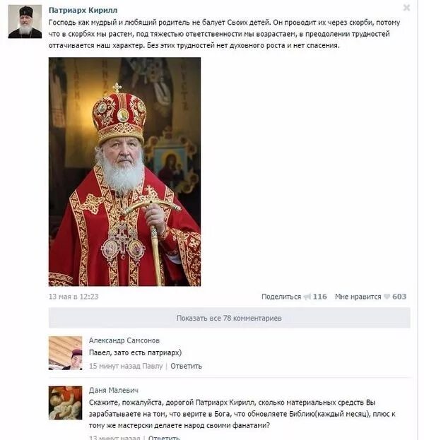Click Ответить under Малевич's comment
Screen dimensions: 424x440
coord(164,437)
